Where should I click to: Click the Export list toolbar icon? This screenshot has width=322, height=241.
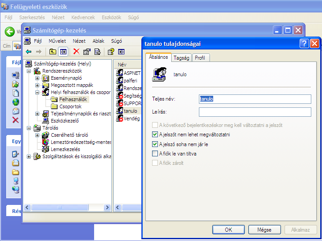click(x=97, y=52)
